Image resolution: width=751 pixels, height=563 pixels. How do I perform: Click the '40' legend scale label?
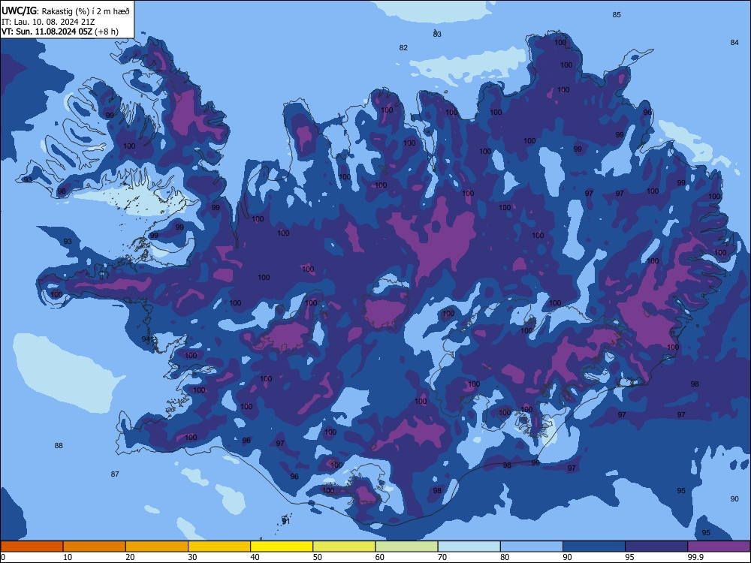(255, 557)
